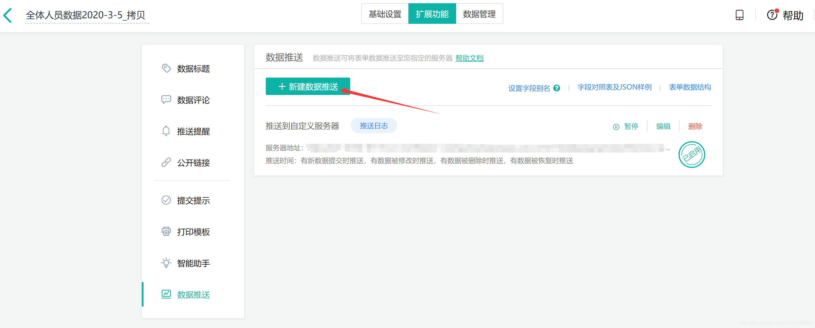Click the pause icon next to 暂停

tap(616, 127)
